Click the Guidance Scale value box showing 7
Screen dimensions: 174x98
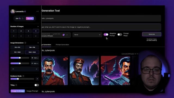37,79
